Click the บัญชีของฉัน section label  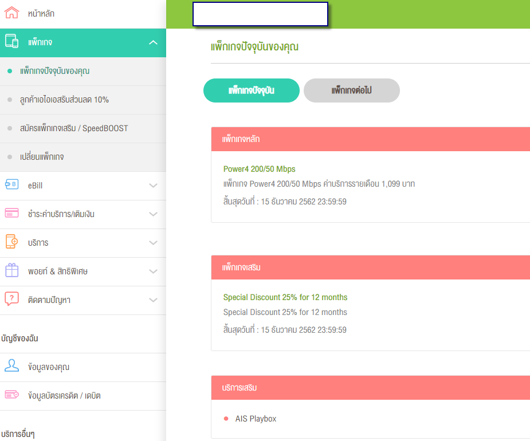point(19,338)
